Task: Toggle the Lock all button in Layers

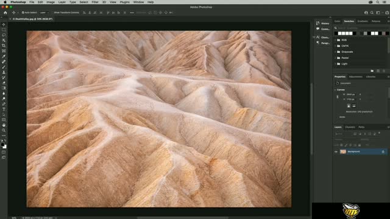Action: pos(360,145)
